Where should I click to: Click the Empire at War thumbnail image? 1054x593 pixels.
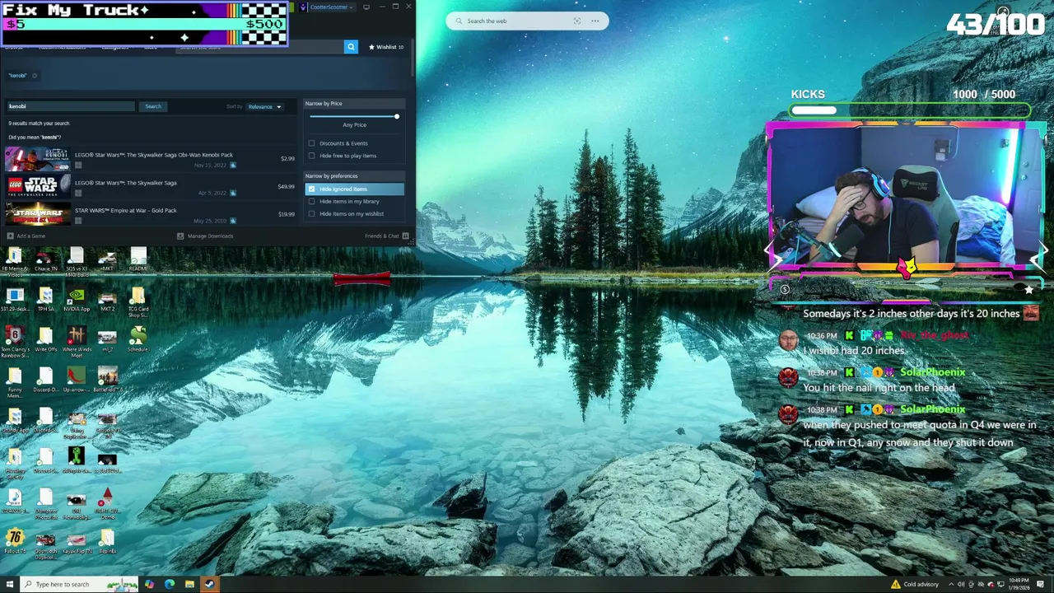click(x=38, y=214)
